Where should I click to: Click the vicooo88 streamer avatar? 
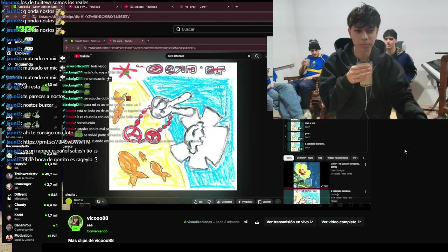pyautogui.click(x=75, y=222)
